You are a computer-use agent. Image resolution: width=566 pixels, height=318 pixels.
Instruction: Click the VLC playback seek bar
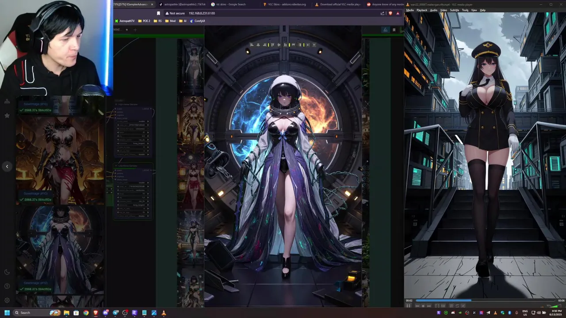click(x=485, y=300)
